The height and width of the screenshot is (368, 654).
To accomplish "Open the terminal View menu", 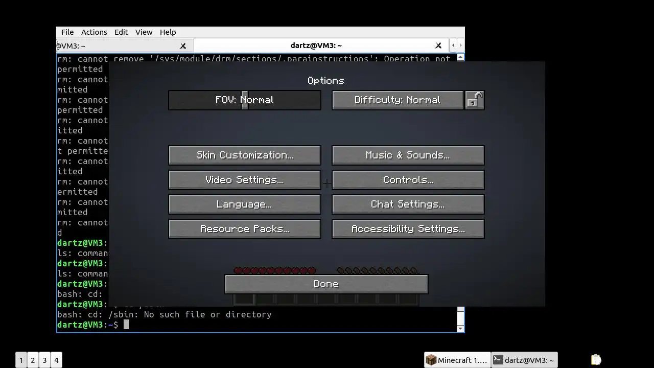I will coord(144,32).
